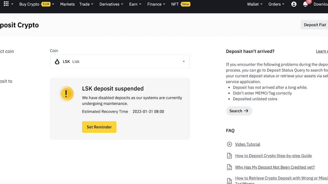Open the Derivatives dropdown menu
The image size is (328, 184).
click(x=111, y=4)
